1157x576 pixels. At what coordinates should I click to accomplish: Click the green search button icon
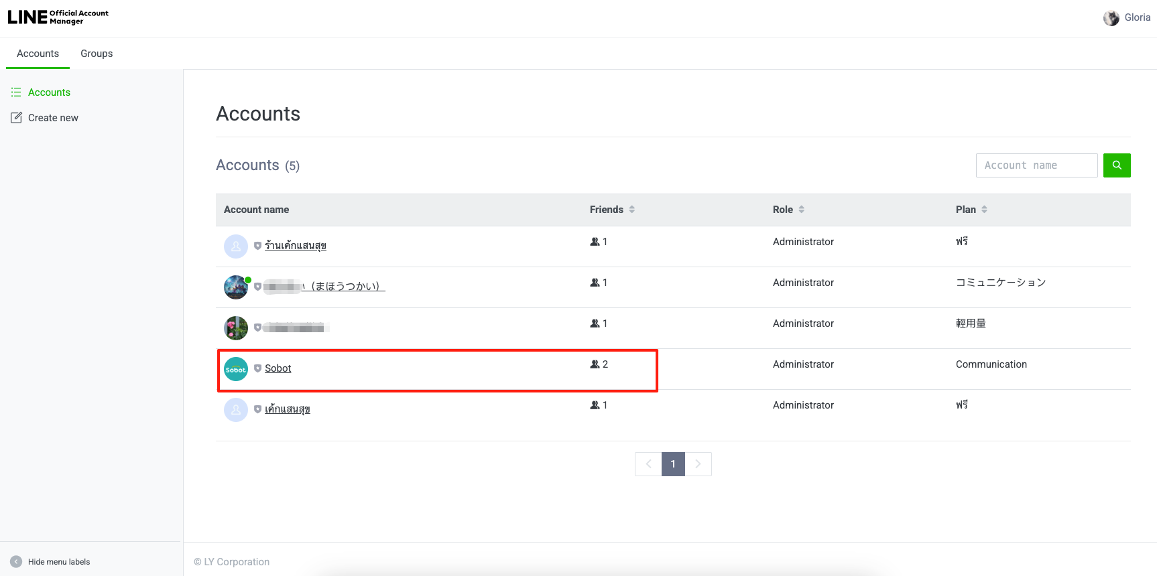[x=1117, y=165]
